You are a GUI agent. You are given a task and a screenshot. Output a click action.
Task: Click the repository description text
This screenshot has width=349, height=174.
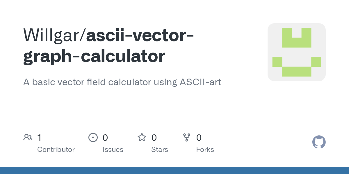point(122,82)
